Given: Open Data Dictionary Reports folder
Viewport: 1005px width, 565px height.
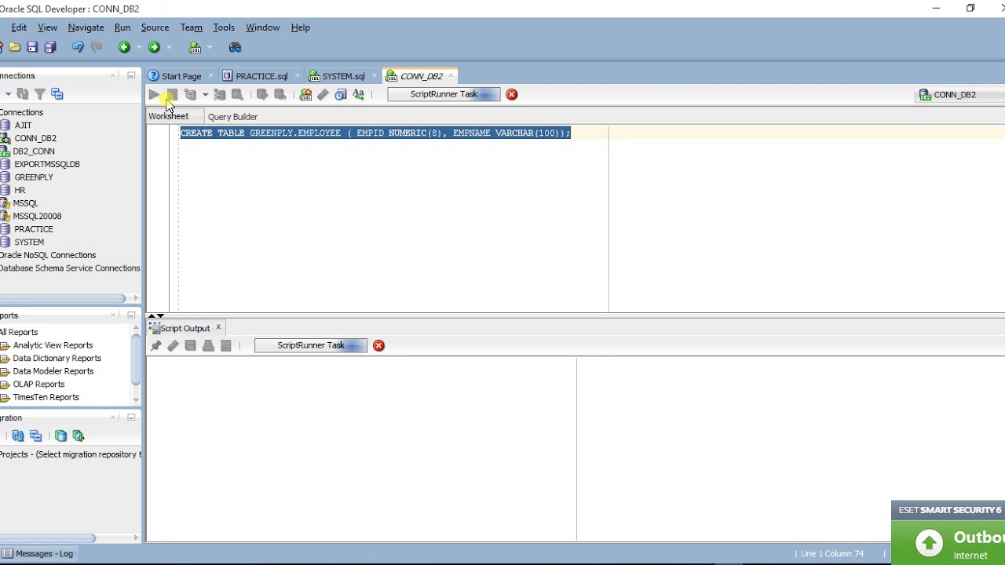Looking at the screenshot, I should [x=57, y=358].
